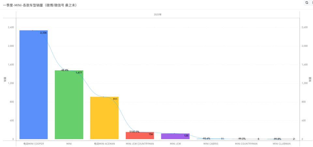
Task: Select the red MINI JCW COUNTRYMAN bar
Action: tap(140, 136)
